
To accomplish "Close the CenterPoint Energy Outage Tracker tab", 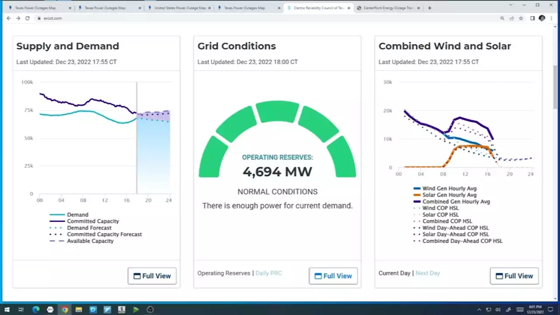I will tap(419, 8).
